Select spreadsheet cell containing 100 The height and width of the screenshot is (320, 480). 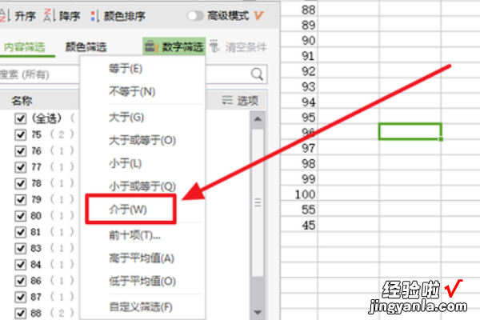coord(299,194)
